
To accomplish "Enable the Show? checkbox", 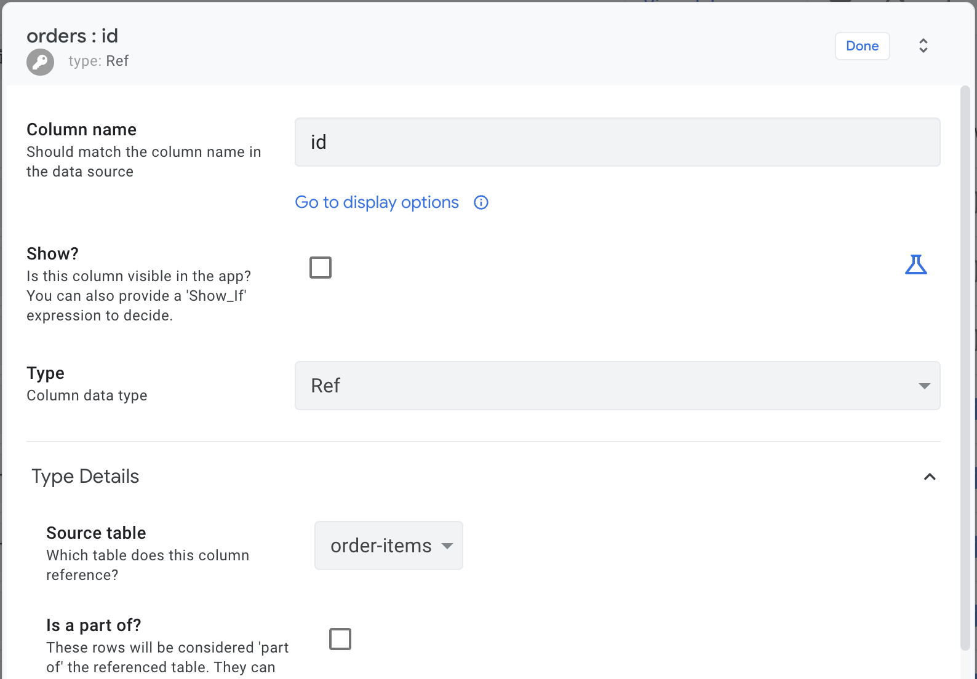I will tap(321, 268).
